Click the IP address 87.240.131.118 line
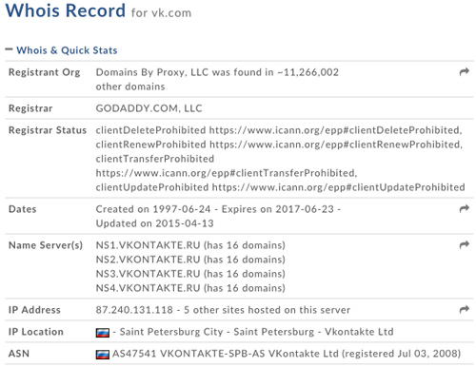 pyautogui.click(x=223, y=310)
